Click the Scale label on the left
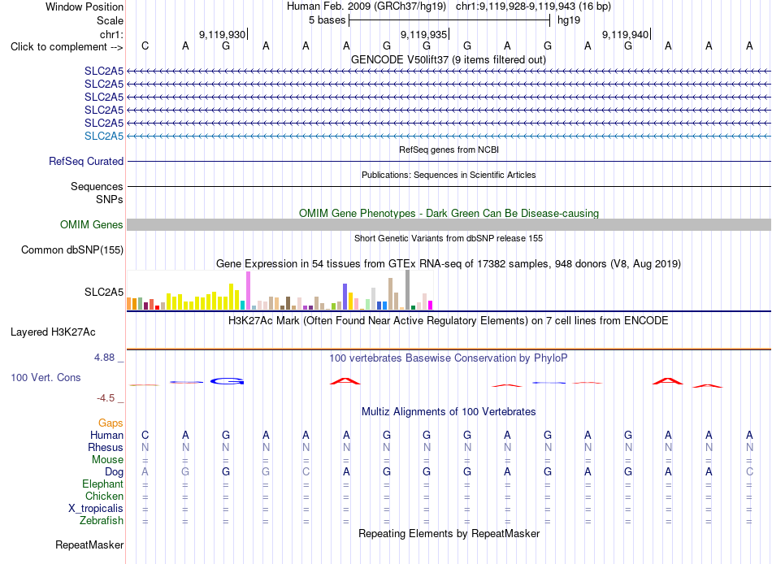Image resolution: width=772 pixels, height=564 pixels. 110,20
